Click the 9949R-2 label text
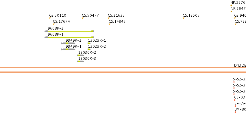Image resolution: width=246 pixels, height=114 pixels. (x=73, y=40)
